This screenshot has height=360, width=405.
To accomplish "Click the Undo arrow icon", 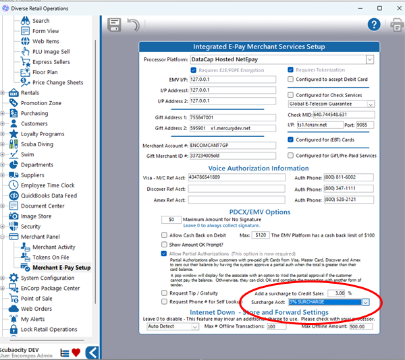I will pyautogui.click(x=134, y=25).
